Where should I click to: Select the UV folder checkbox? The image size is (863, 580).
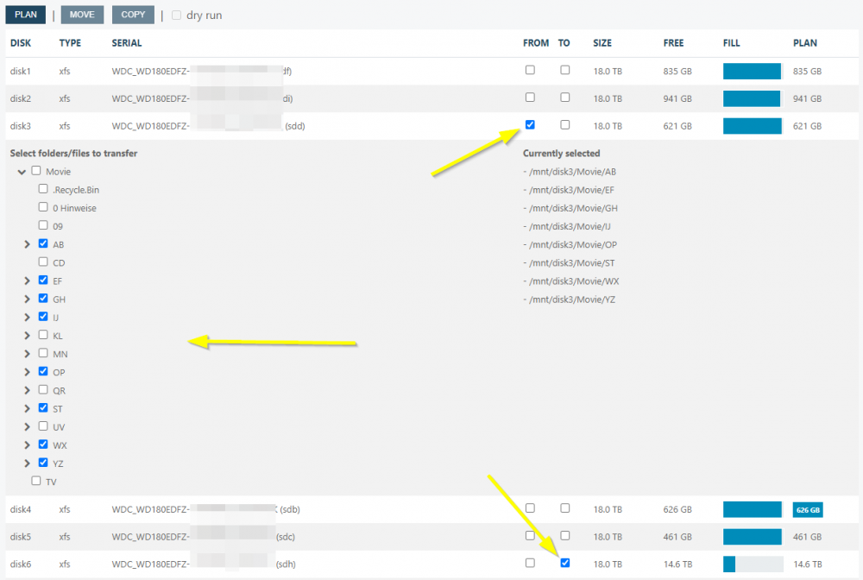43,426
